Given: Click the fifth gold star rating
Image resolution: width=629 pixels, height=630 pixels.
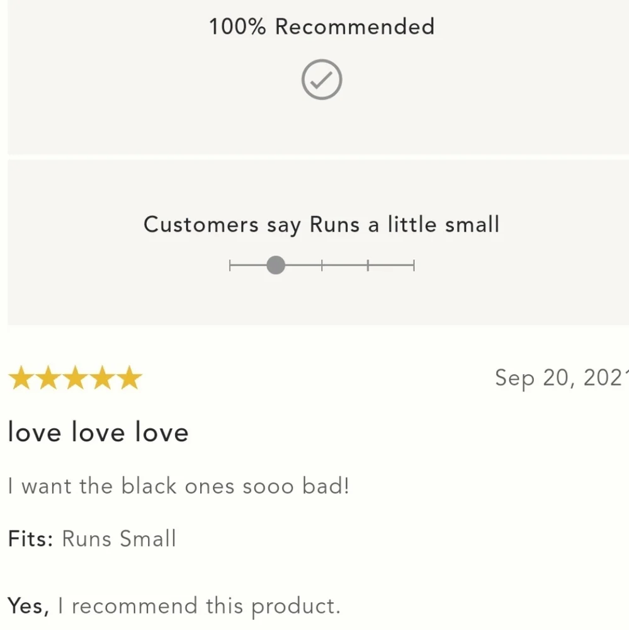Looking at the screenshot, I should point(129,377).
